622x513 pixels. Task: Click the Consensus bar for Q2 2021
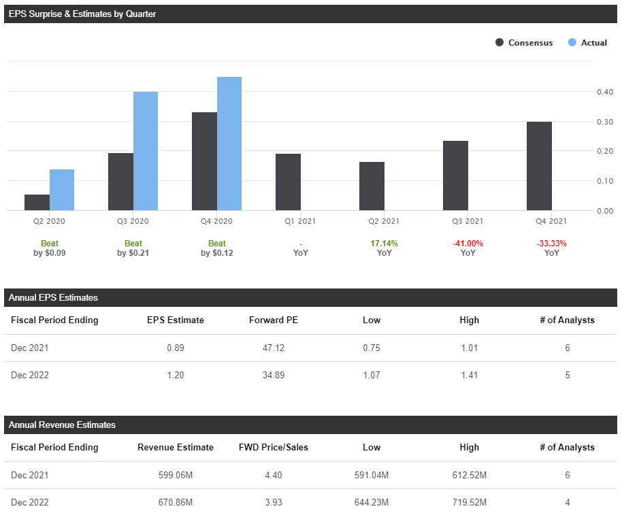[372, 187]
